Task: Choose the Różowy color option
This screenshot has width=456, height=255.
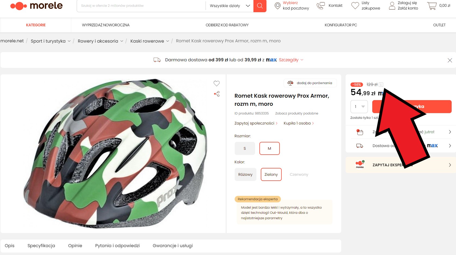Action: (x=245, y=174)
